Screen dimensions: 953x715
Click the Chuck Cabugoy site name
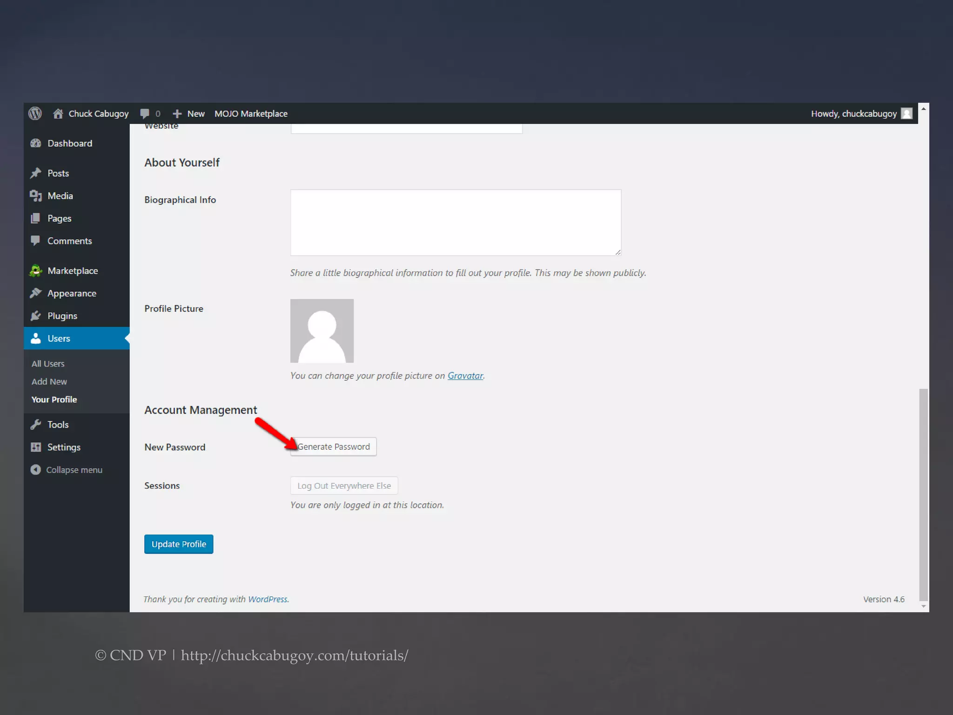pos(99,114)
